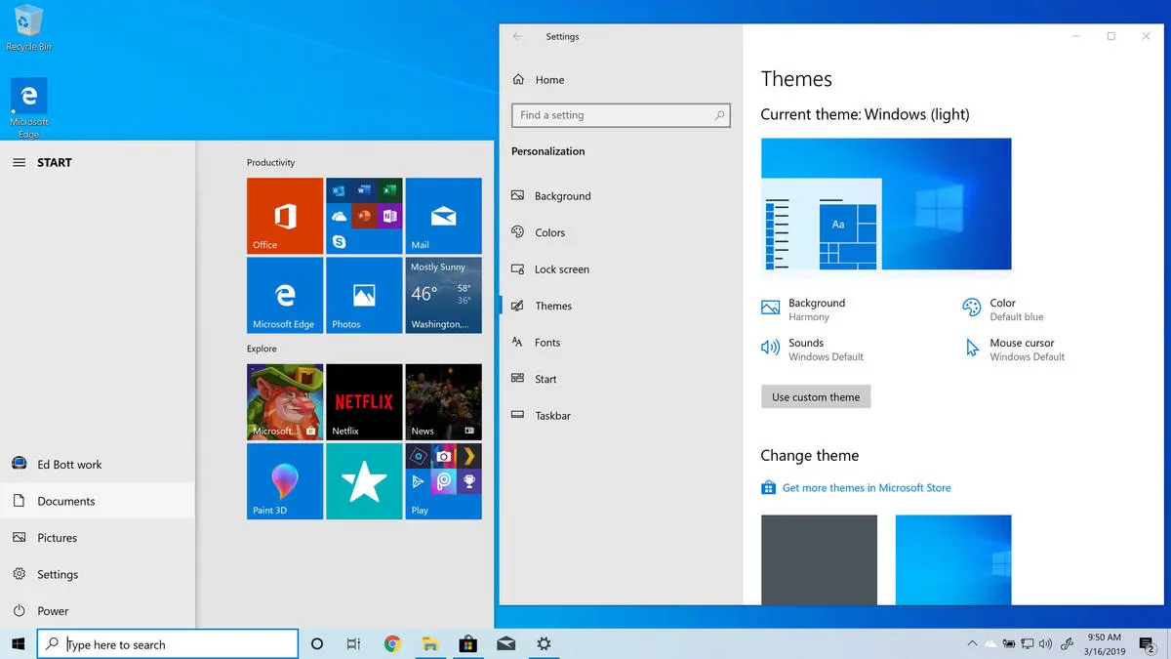Click the pen workspace icon in system tray
This screenshot has width=1171, height=659.
coord(1067,643)
